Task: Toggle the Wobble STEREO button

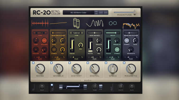Action: (x=54, y=50)
